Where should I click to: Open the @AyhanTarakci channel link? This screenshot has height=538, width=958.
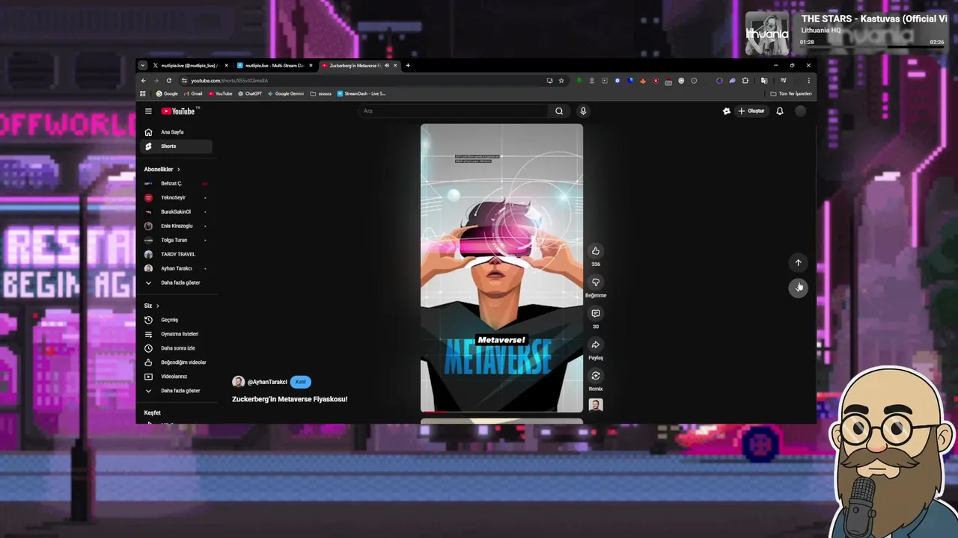(x=267, y=382)
